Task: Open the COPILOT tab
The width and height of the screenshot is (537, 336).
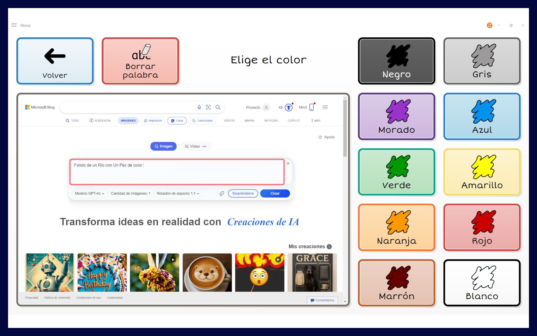Action: click(294, 120)
